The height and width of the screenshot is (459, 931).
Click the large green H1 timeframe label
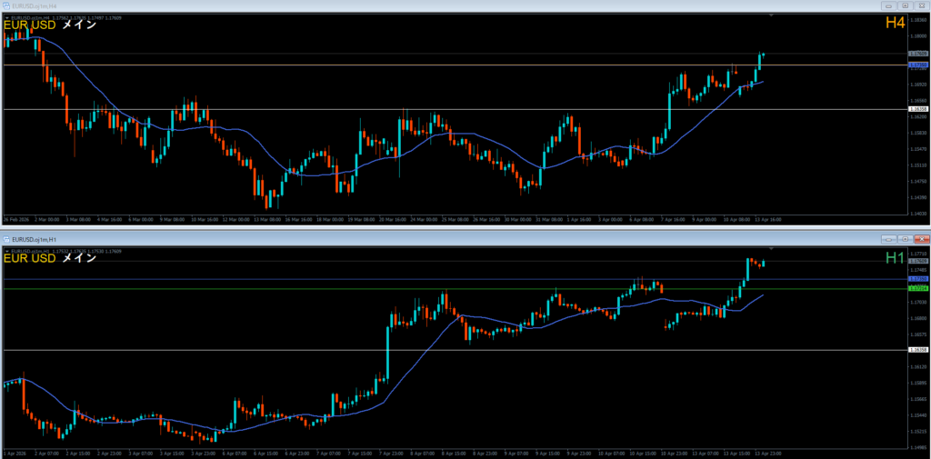pos(895,257)
